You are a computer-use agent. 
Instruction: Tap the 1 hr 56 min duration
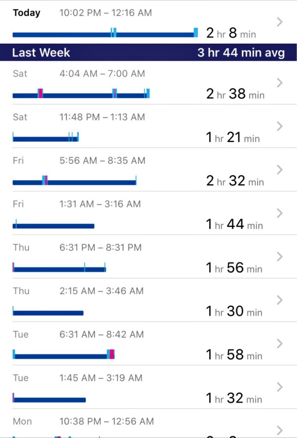(x=234, y=268)
